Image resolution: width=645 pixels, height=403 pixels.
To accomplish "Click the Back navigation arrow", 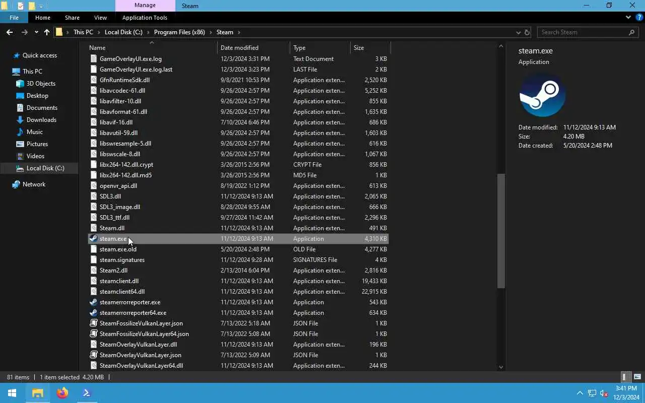I will (x=10, y=32).
